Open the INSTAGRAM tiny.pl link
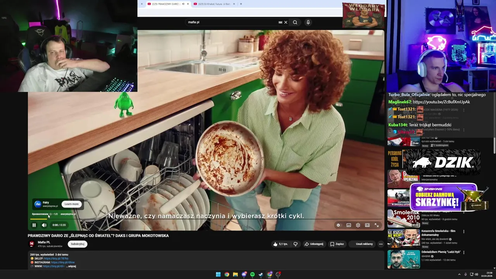Screen dimensions: 496x279 click(x=63, y=262)
